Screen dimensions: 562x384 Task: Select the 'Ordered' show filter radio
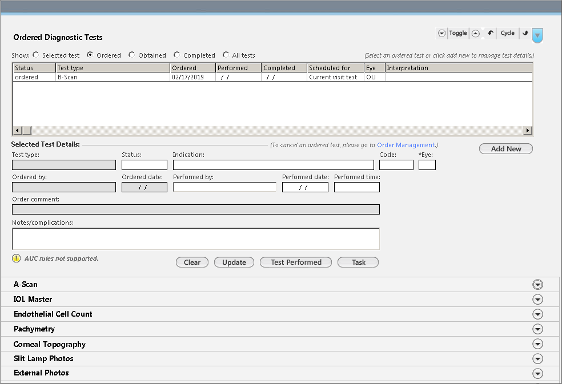pyautogui.click(x=90, y=55)
